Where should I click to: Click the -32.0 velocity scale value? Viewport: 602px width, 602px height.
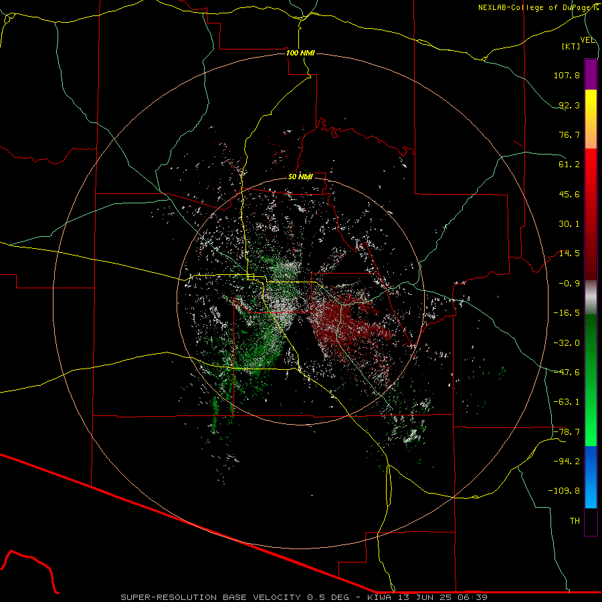567,343
